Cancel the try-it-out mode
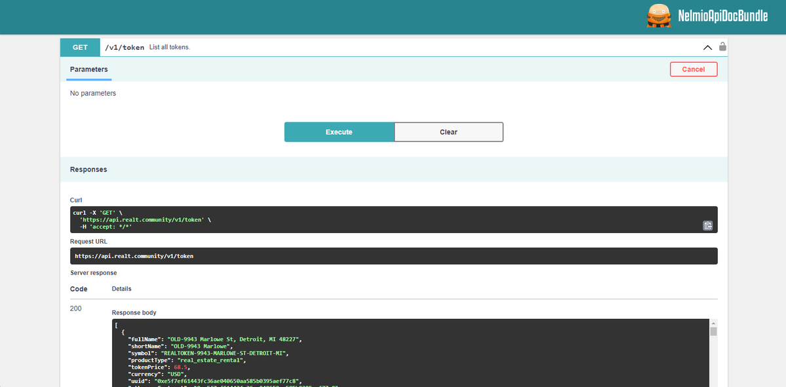The image size is (786, 387). coord(694,69)
